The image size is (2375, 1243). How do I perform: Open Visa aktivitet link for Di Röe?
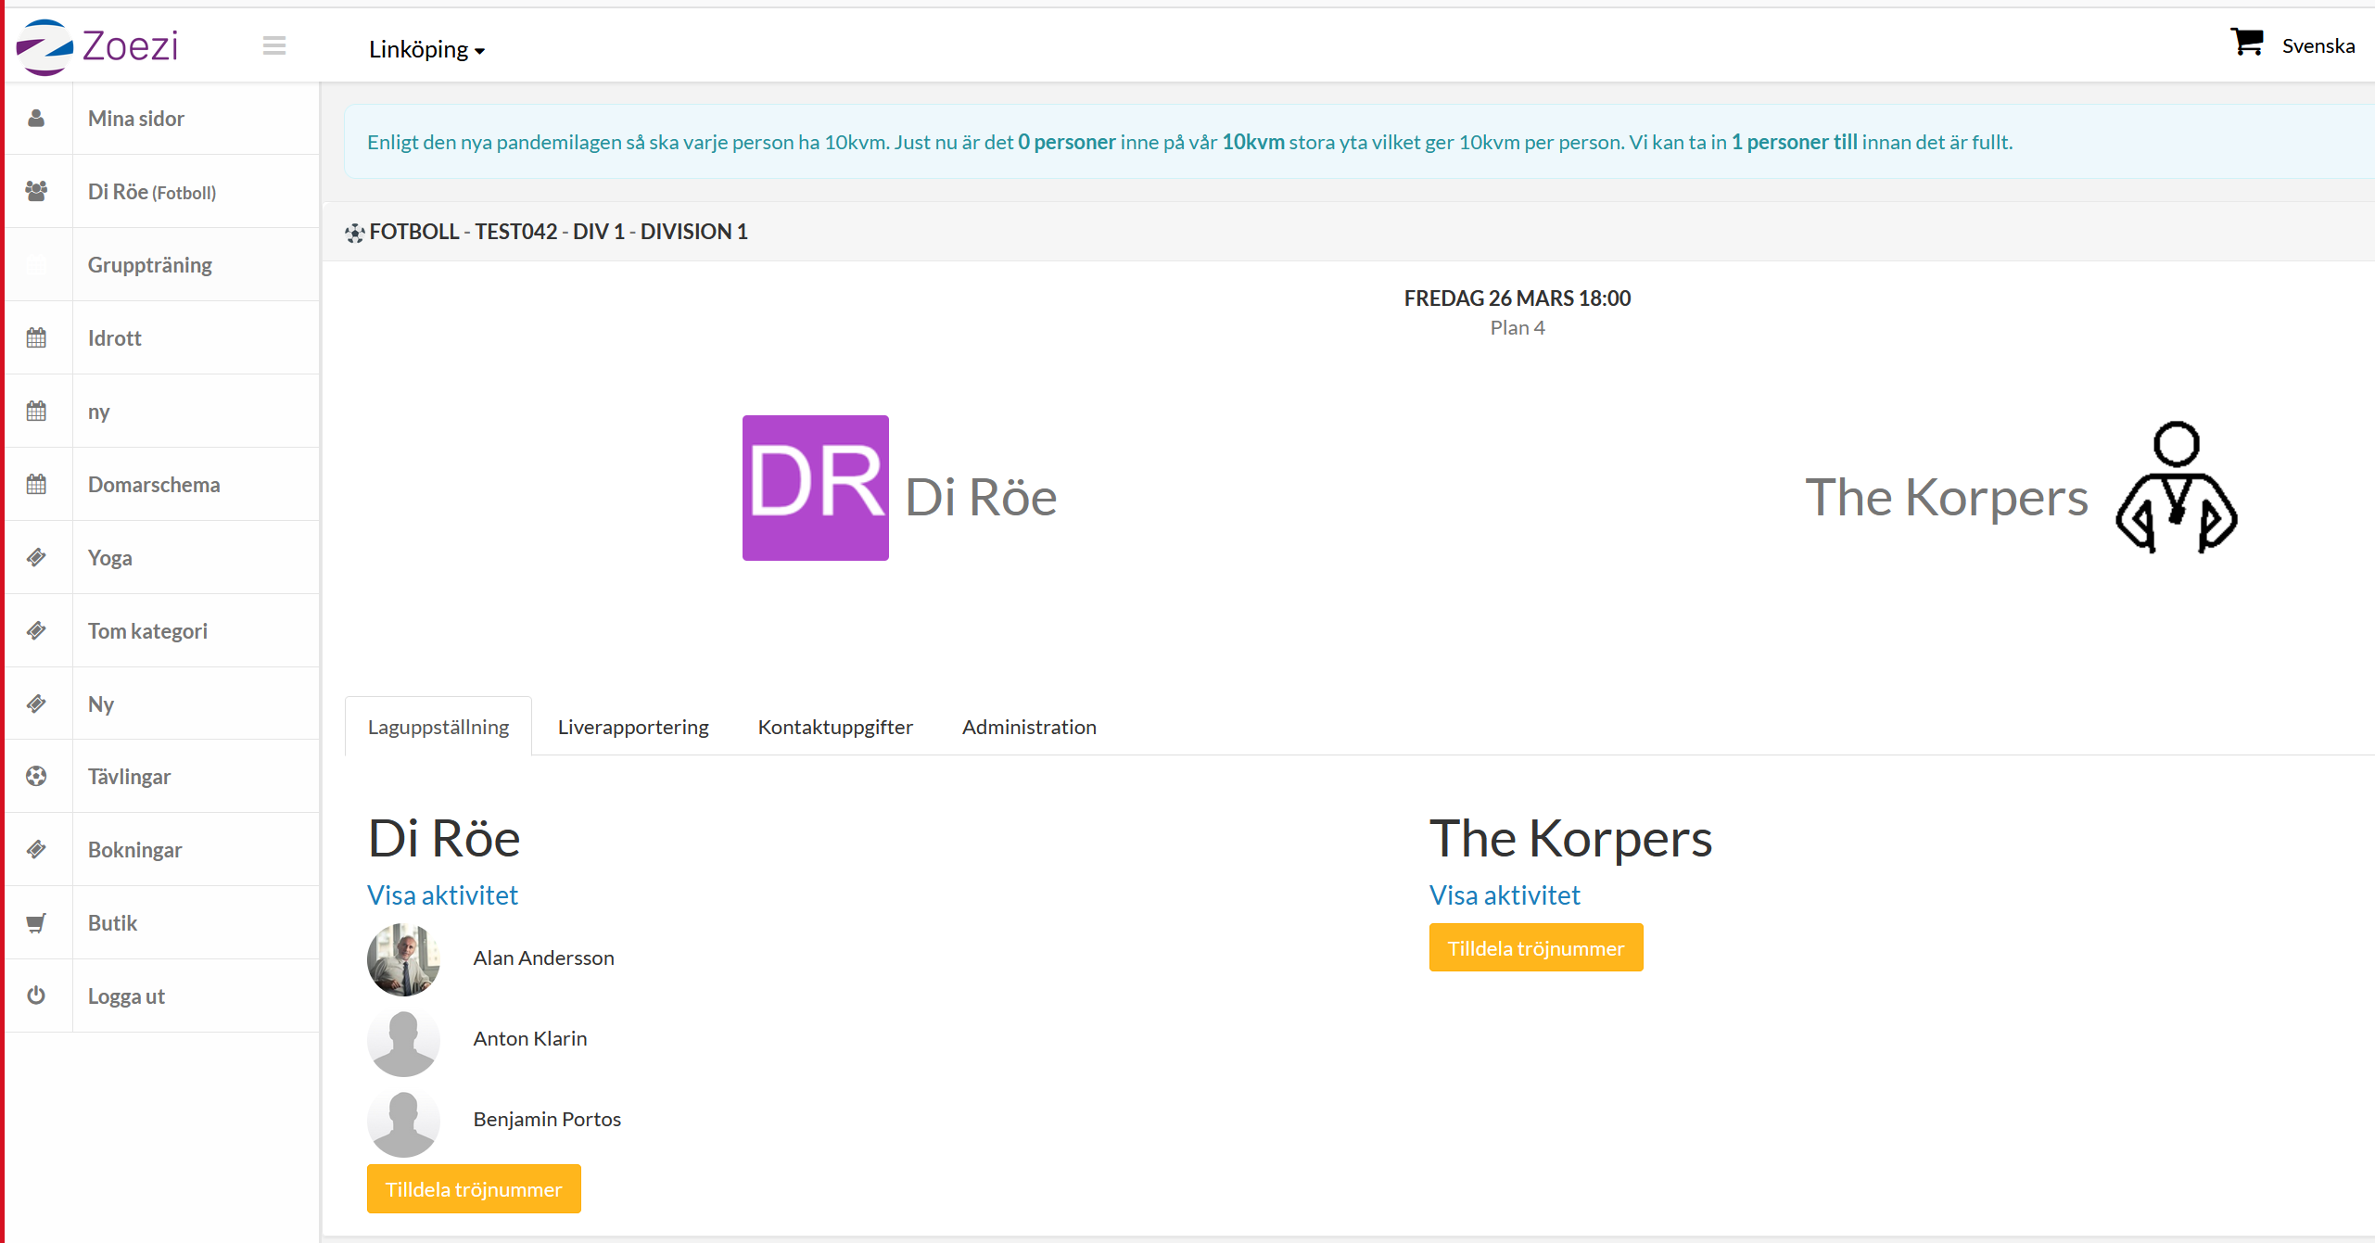coord(442,895)
